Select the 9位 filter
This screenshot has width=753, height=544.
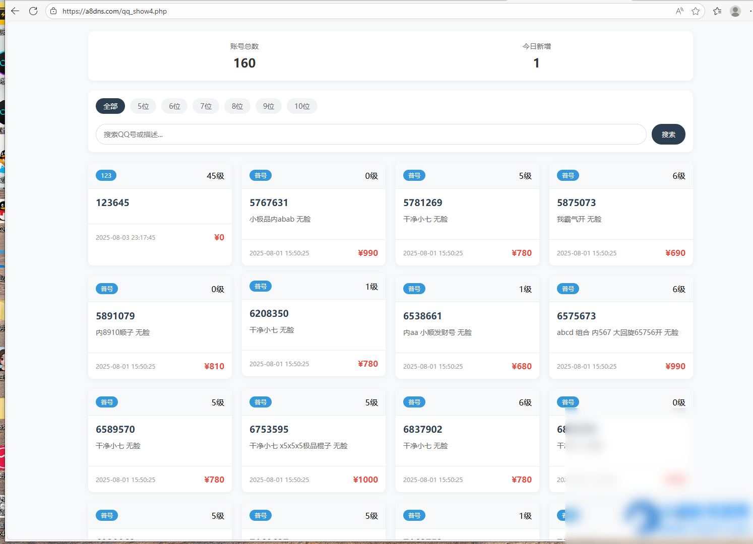point(269,106)
